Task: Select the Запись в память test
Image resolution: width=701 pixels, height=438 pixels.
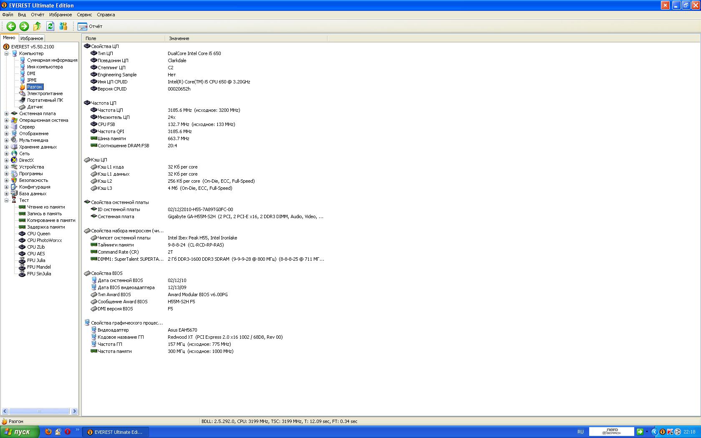Action: click(44, 214)
